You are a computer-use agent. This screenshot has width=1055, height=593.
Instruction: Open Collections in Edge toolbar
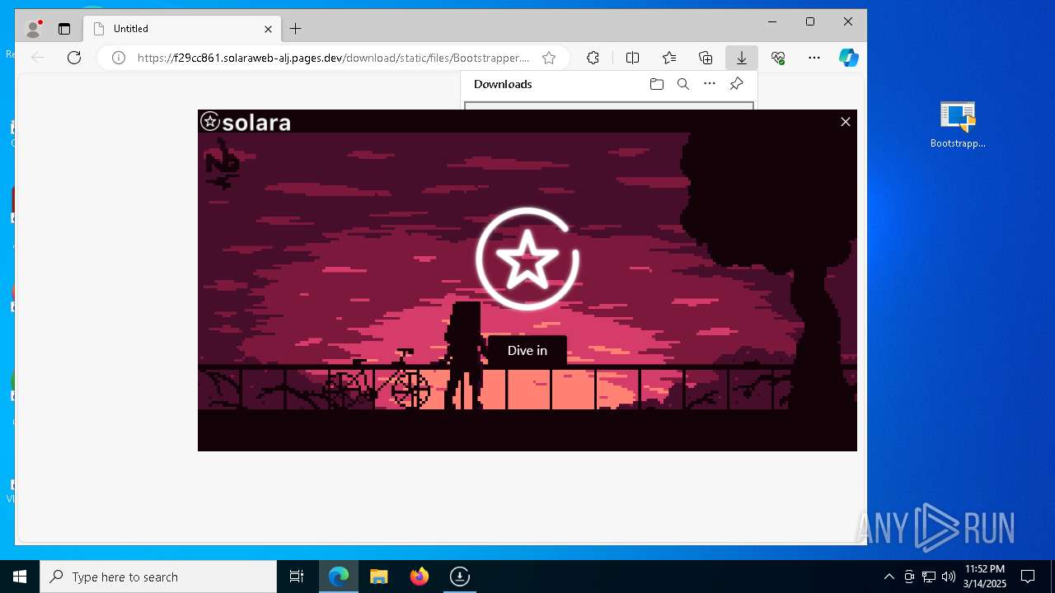(x=706, y=58)
